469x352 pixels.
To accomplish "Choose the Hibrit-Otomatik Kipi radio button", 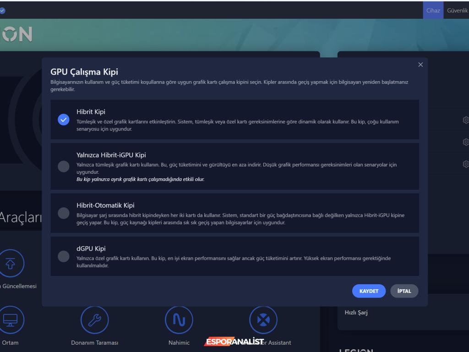I will (x=64, y=213).
